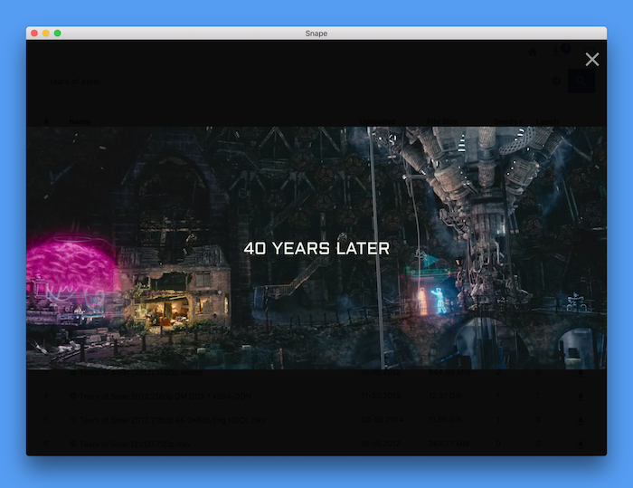Close the video preview overlay with the X
Image resolution: width=633 pixels, height=488 pixels.
[x=591, y=60]
